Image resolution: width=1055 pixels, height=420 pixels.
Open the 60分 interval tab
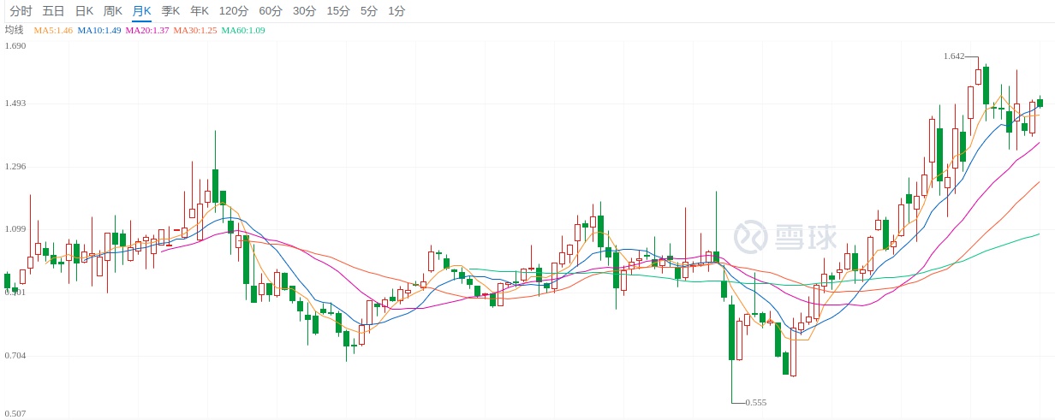(x=270, y=11)
